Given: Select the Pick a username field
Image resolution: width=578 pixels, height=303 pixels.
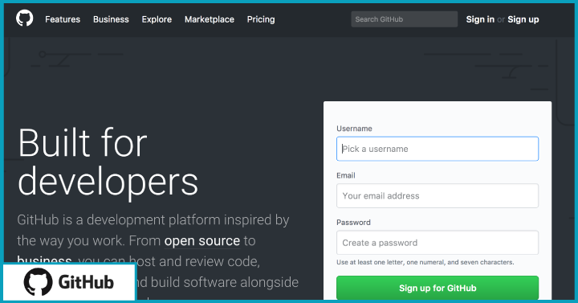Looking at the screenshot, I should pyautogui.click(x=438, y=149).
